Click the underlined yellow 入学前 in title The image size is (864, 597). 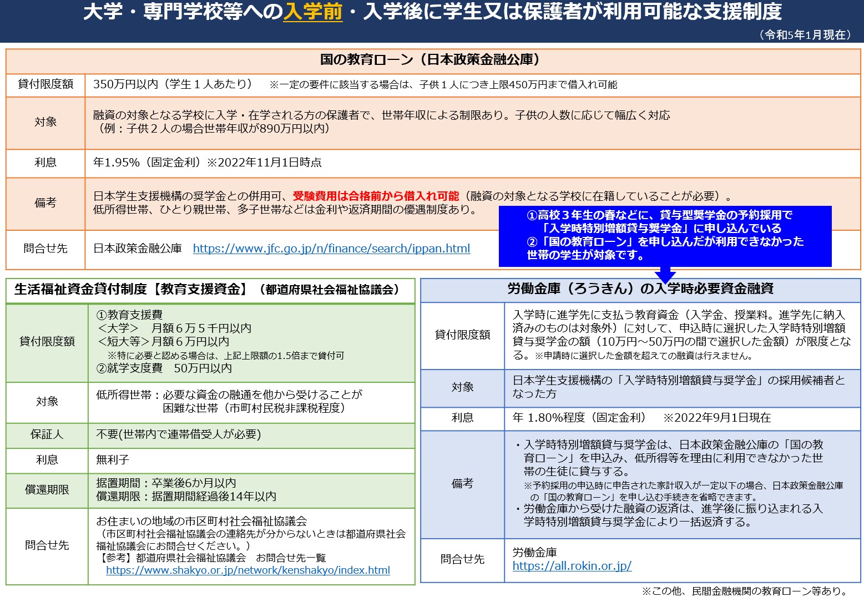(312, 12)
